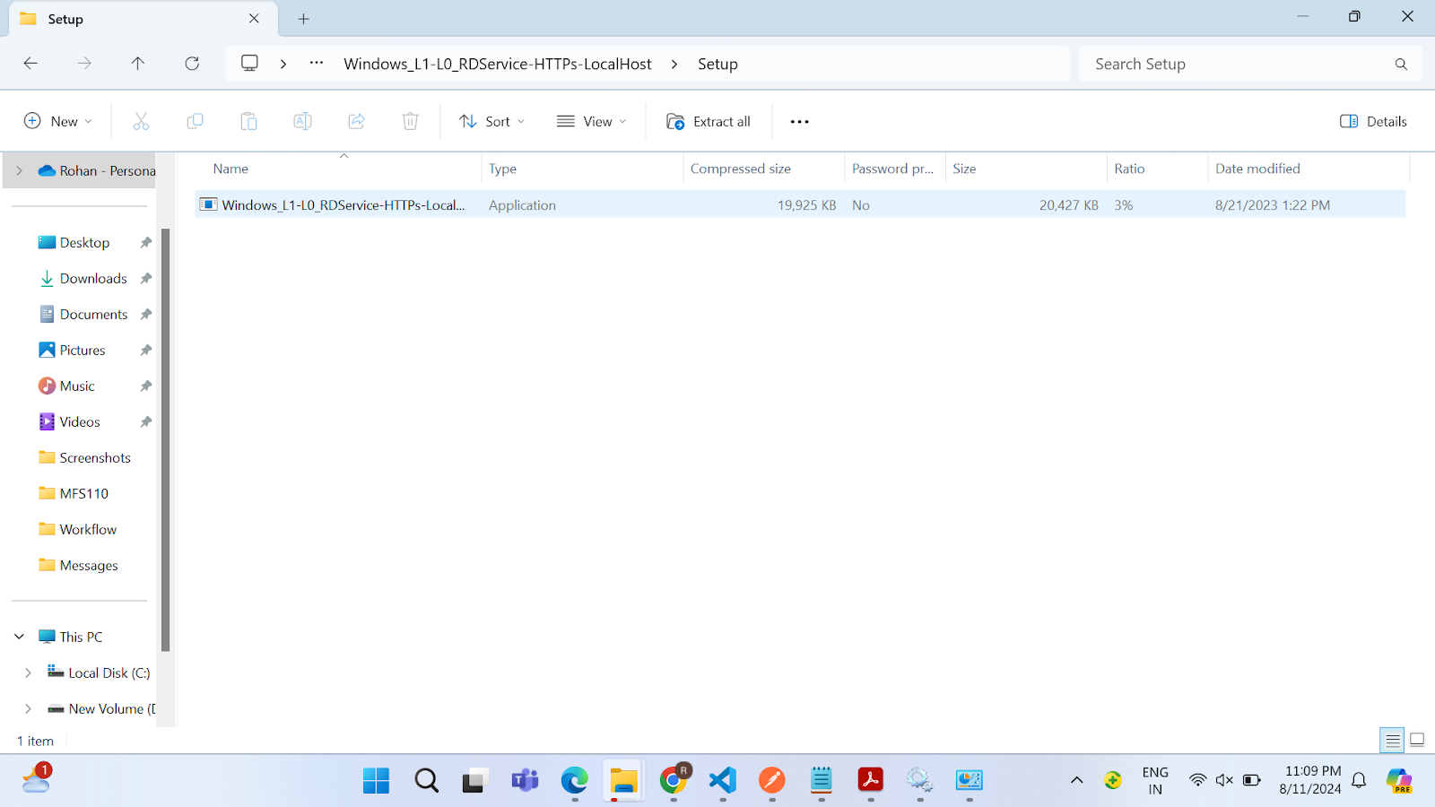Screen dimensions: 1435x807
Task: Open the MFS110 folder in sidebar
Action: [83, 493]
